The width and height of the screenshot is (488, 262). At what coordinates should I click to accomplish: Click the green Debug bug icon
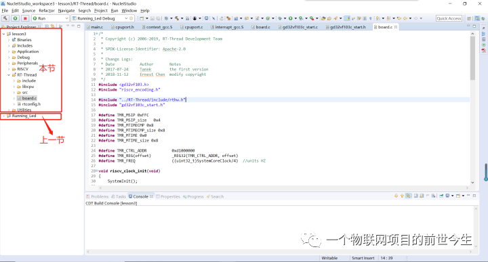(x=280, y=18)
